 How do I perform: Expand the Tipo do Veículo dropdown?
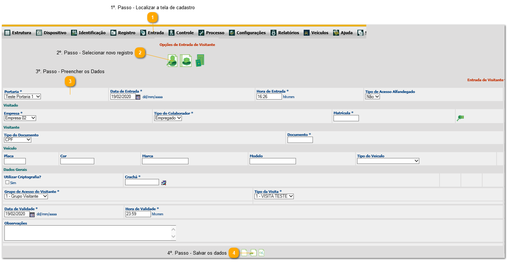tap(388, 161)
